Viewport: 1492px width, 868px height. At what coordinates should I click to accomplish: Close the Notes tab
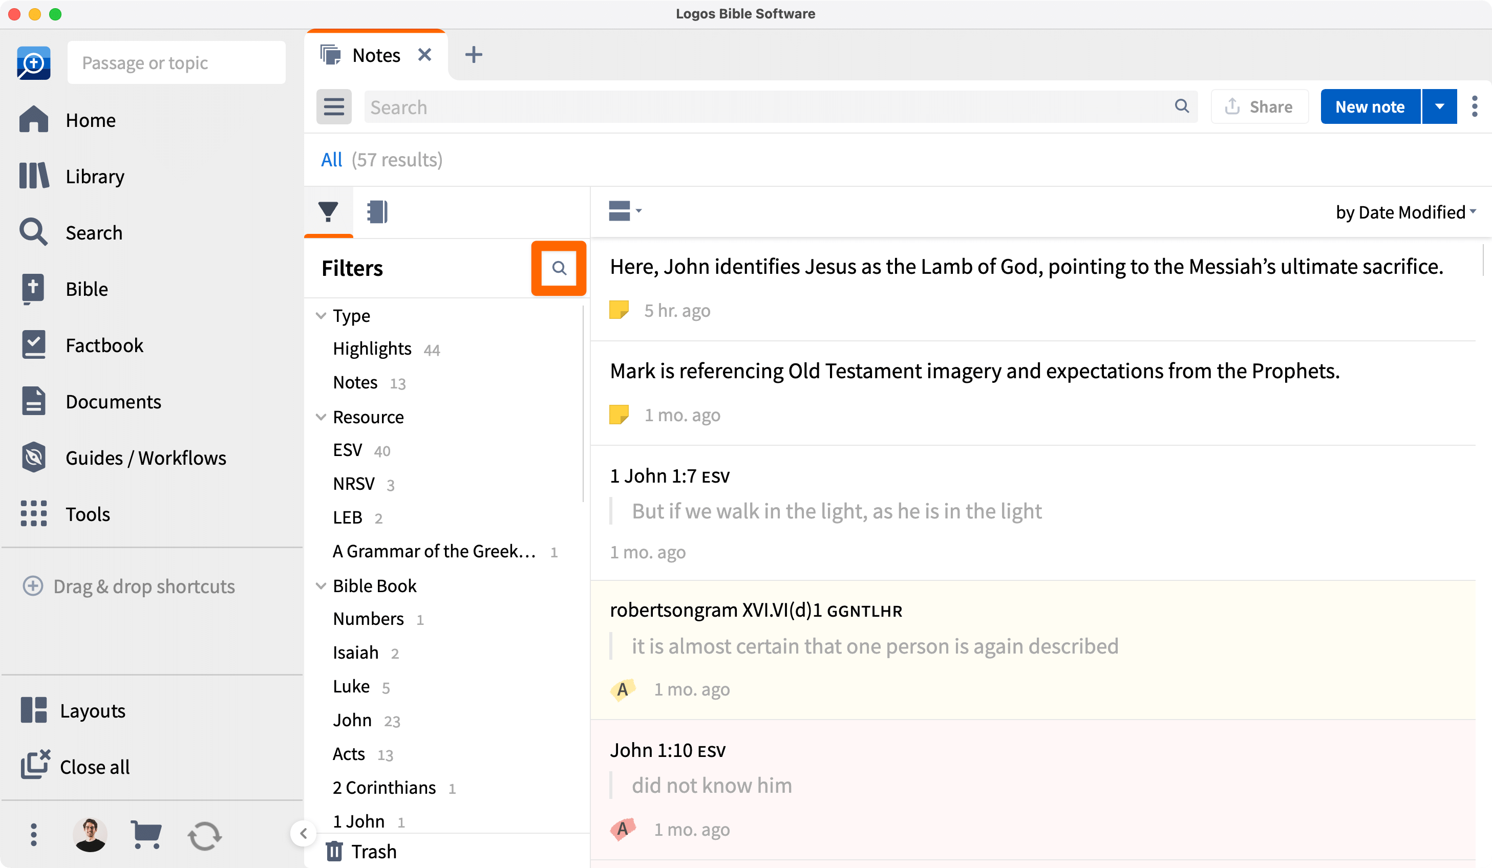(x=424, y=55)
